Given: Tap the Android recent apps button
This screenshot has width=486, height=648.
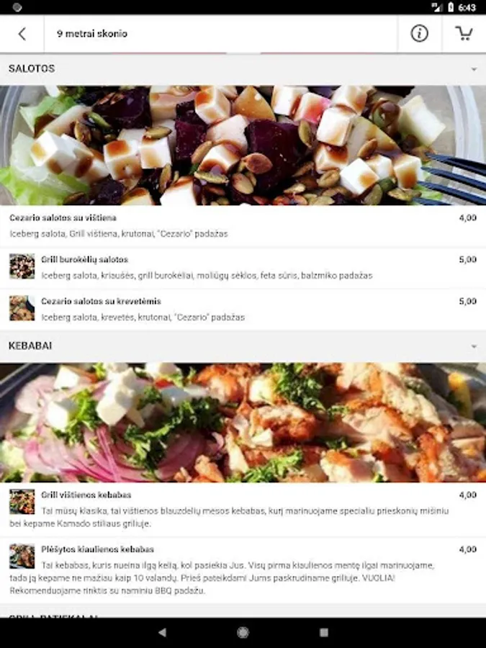Looking at the screenshot, I should click(x=324, y=632).
